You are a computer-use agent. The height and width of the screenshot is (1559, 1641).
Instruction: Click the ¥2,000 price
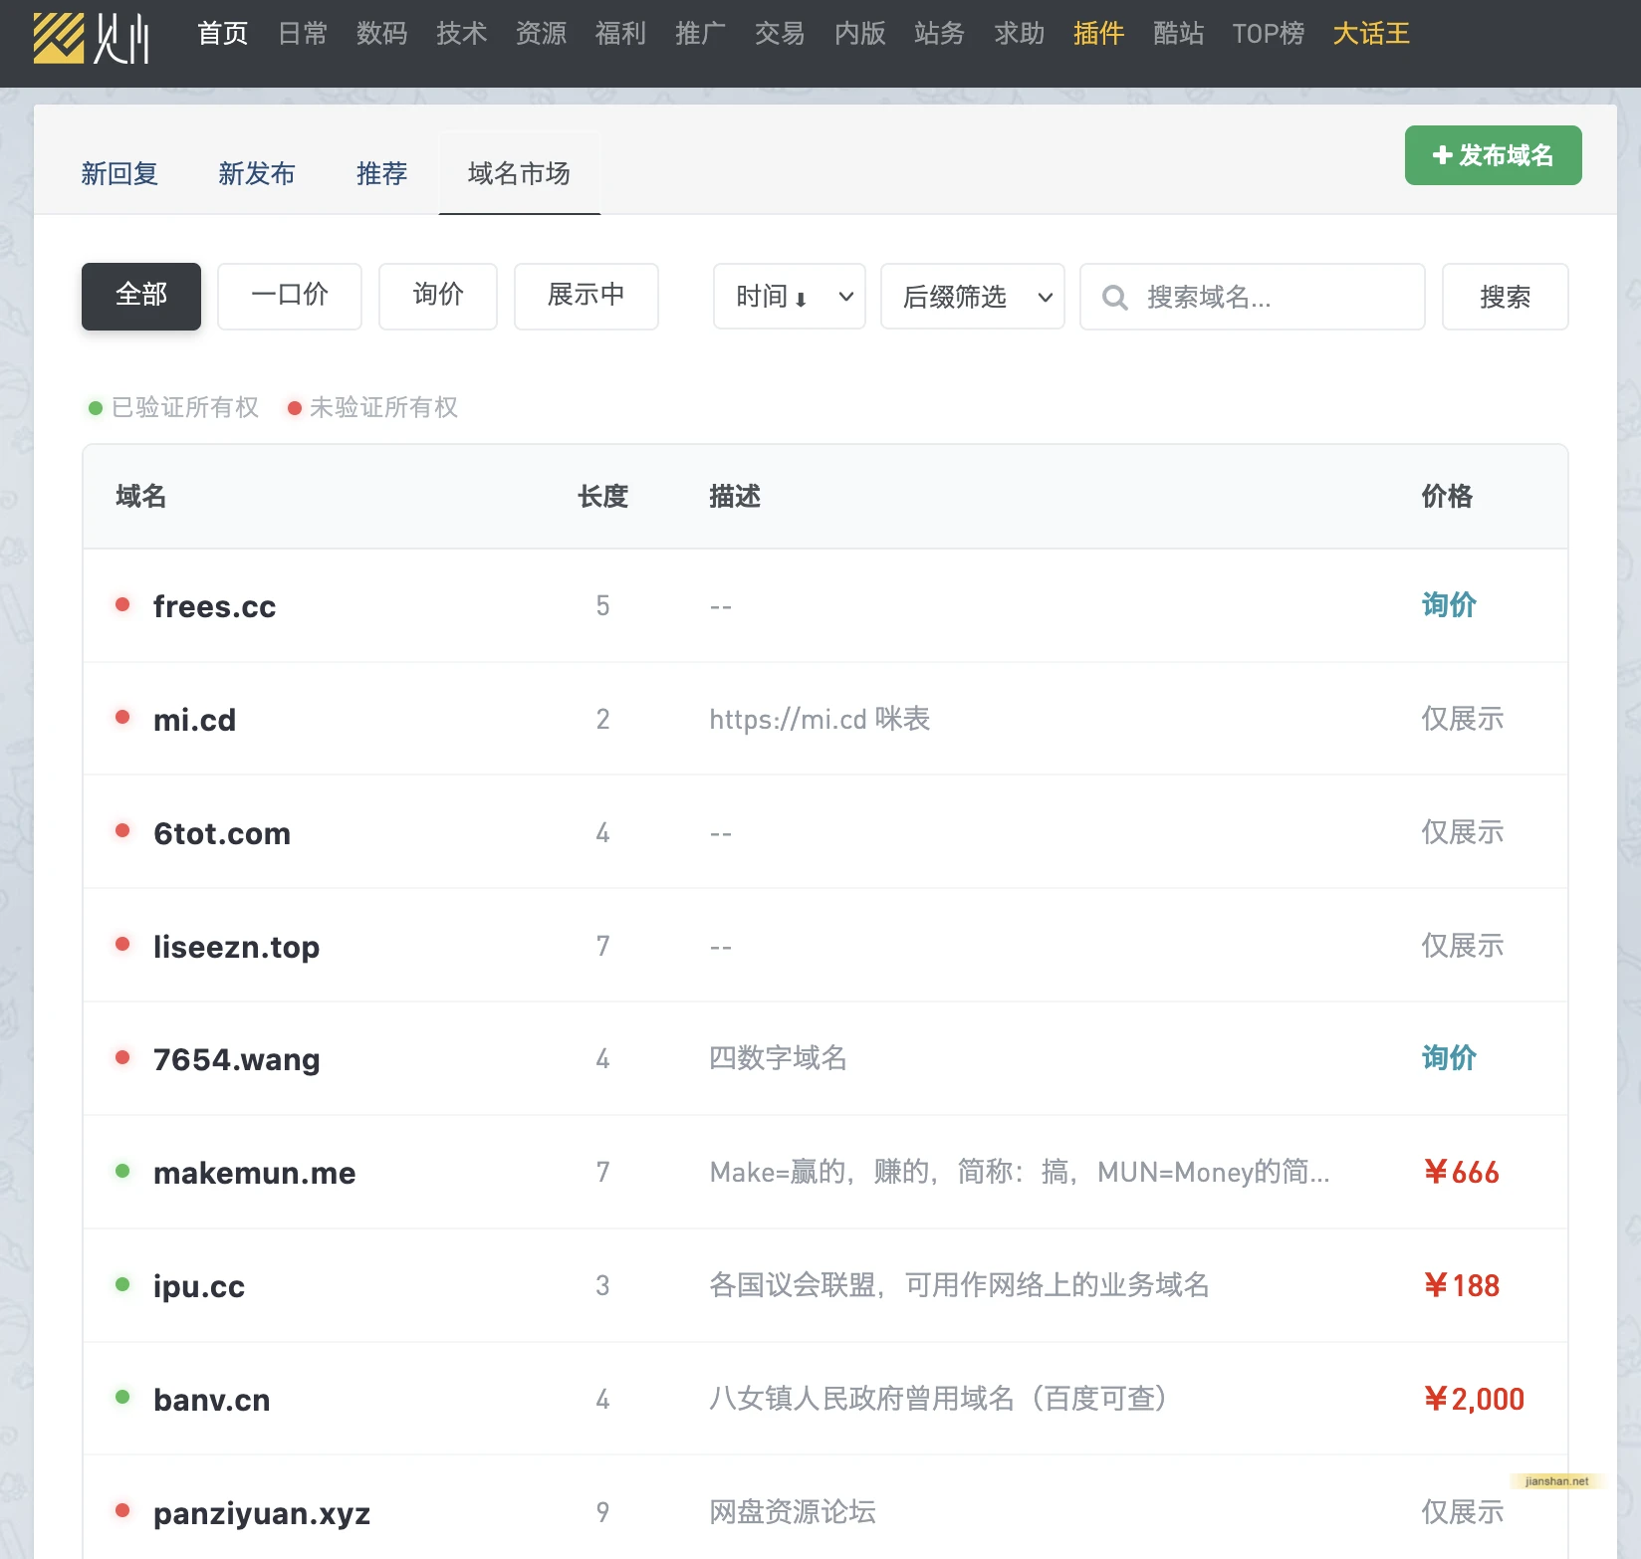1475,1399
